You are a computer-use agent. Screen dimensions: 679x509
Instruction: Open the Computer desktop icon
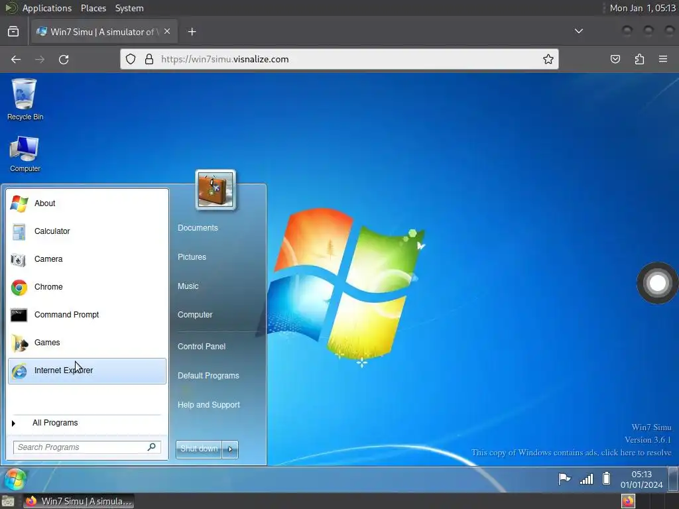coord(25,154)
